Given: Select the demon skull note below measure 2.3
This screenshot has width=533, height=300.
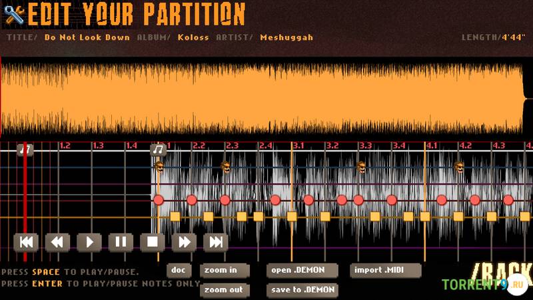Looking at the screenshot, I should coord(226,167).
